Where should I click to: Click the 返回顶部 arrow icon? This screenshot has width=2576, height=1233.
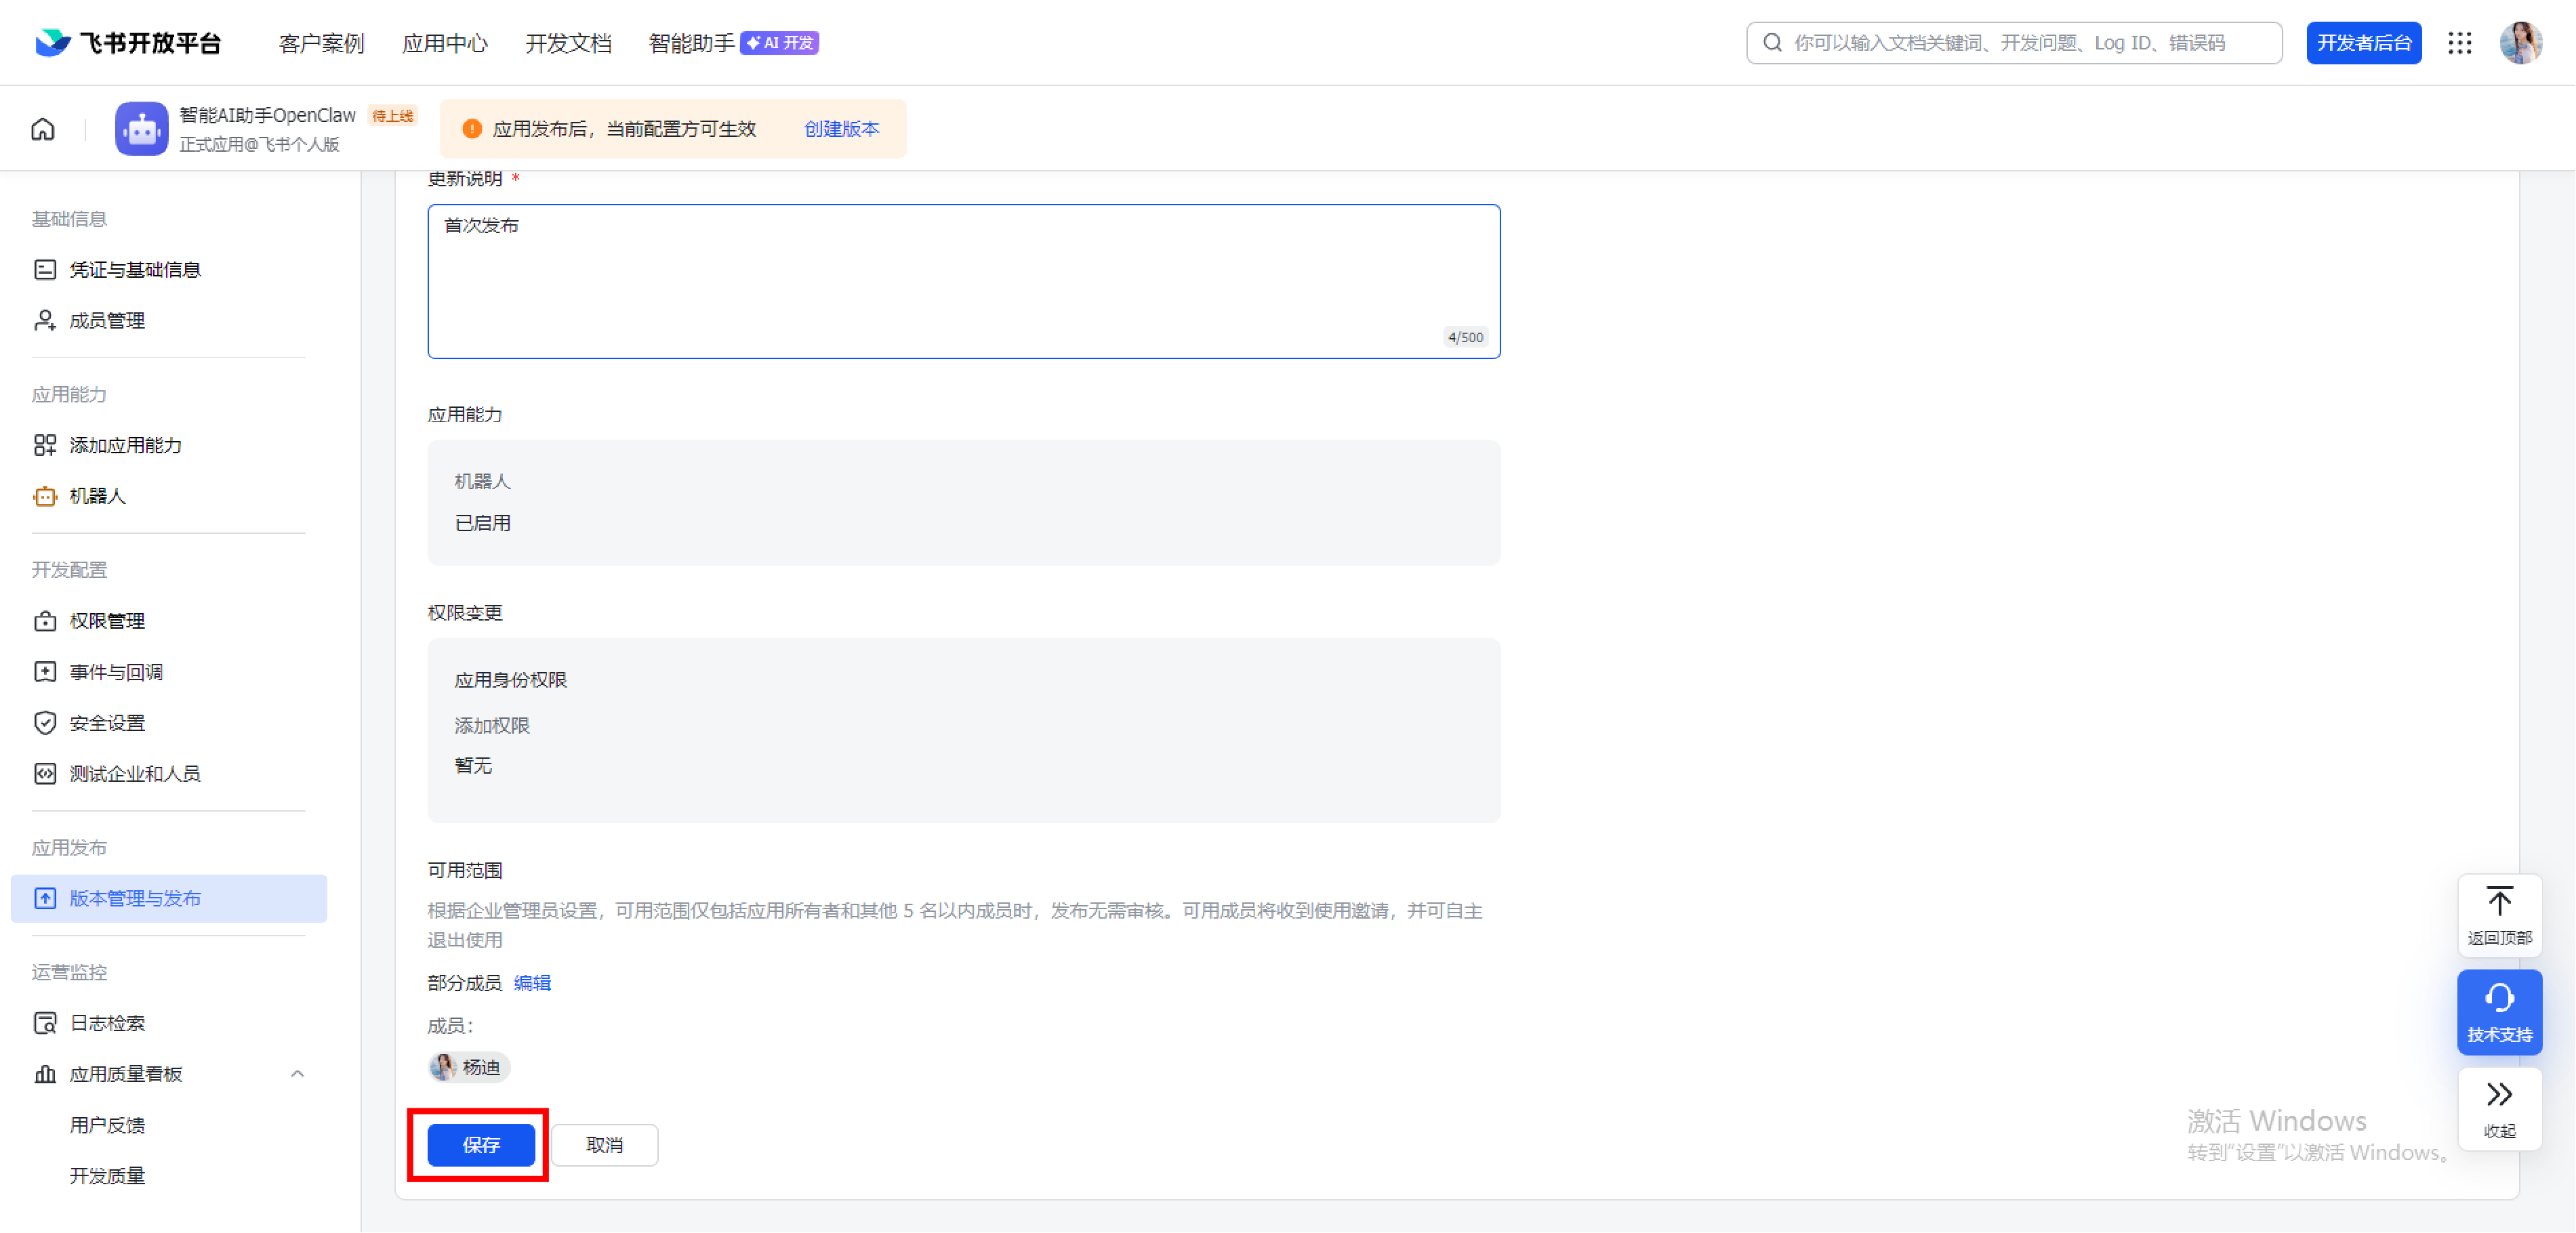(2499, 903)
